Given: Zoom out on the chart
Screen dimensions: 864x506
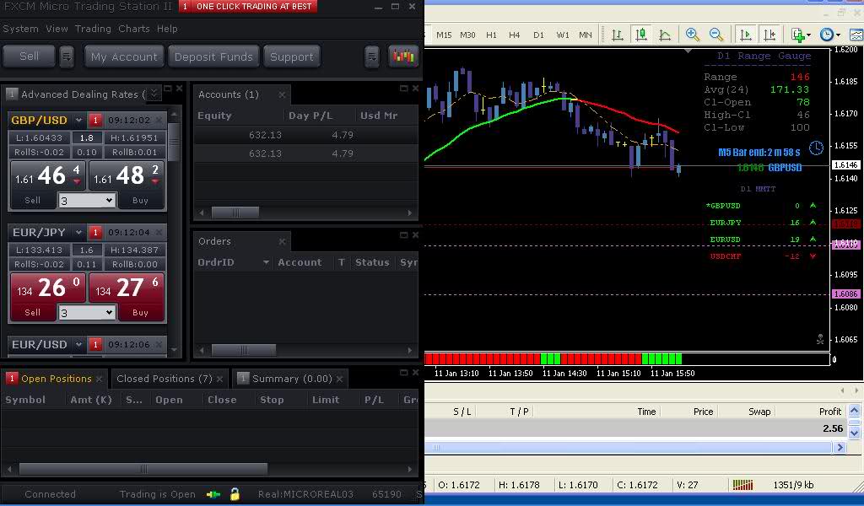Looking at the screenshot, I should (716, 35).
